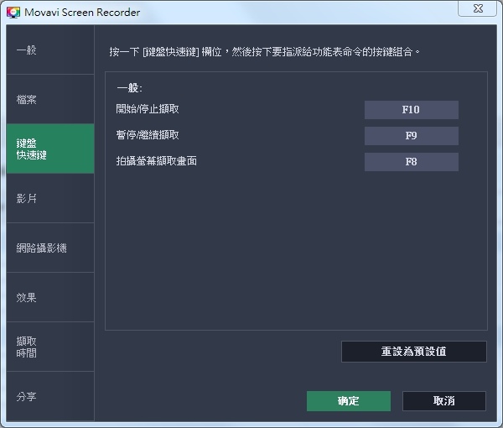
Task: Open the 效果 tab
Action: (x=50, y=297)
